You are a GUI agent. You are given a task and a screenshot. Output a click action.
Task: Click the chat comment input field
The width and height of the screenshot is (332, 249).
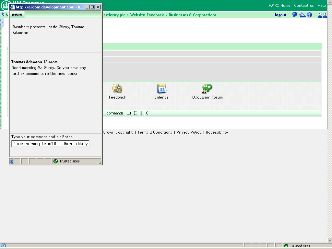click(50, 144)
